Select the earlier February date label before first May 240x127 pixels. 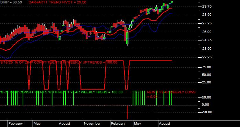pyautogui.click(x=16, y=124)
